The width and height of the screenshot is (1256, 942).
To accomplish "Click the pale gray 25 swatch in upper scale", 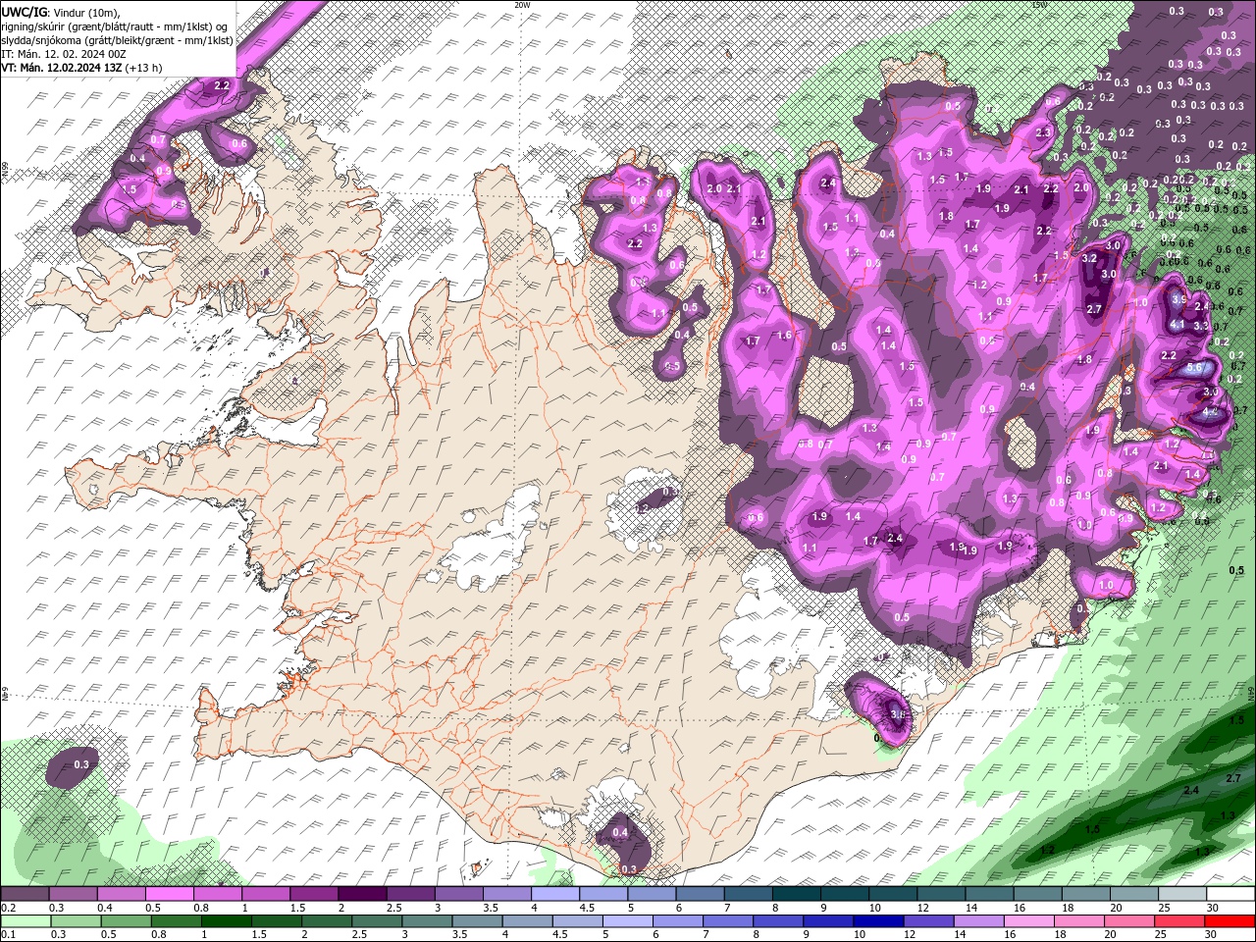I will pos(1182,894).
